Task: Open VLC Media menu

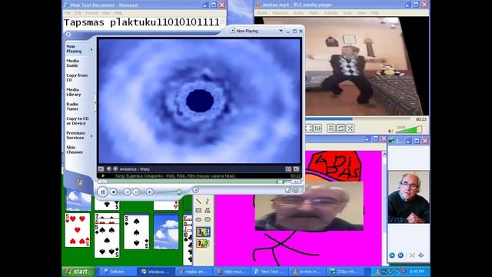Action: (x=261, y=13)
